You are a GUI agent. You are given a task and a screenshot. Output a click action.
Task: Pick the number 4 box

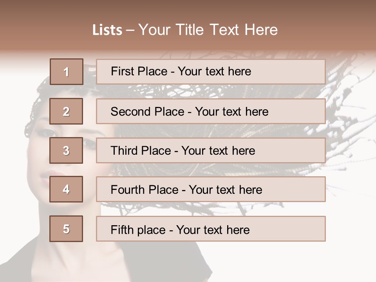[x=66, y=189]
